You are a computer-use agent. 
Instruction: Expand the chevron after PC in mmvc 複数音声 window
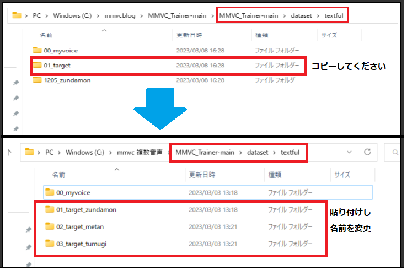[x=59, y=153]
